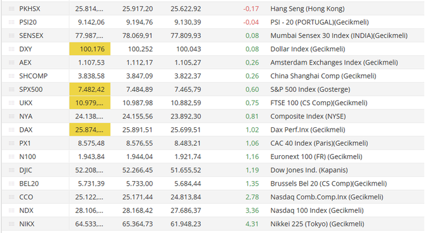432x233 pixels.
Task: Select the PX1 symbol
Action: pos(25,143)
